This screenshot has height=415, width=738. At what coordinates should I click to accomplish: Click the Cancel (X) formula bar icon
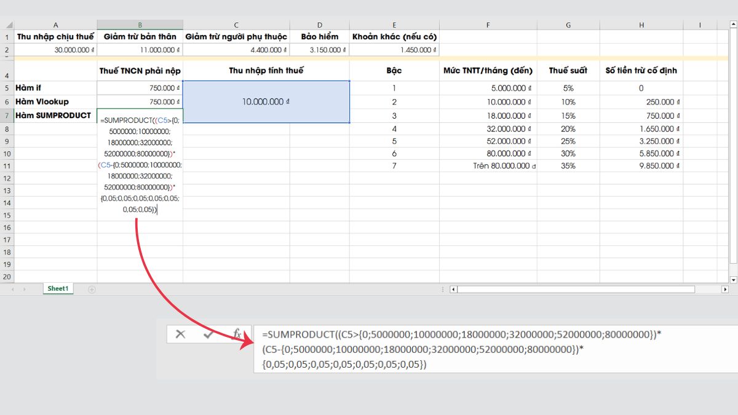[x=180, y=334]
